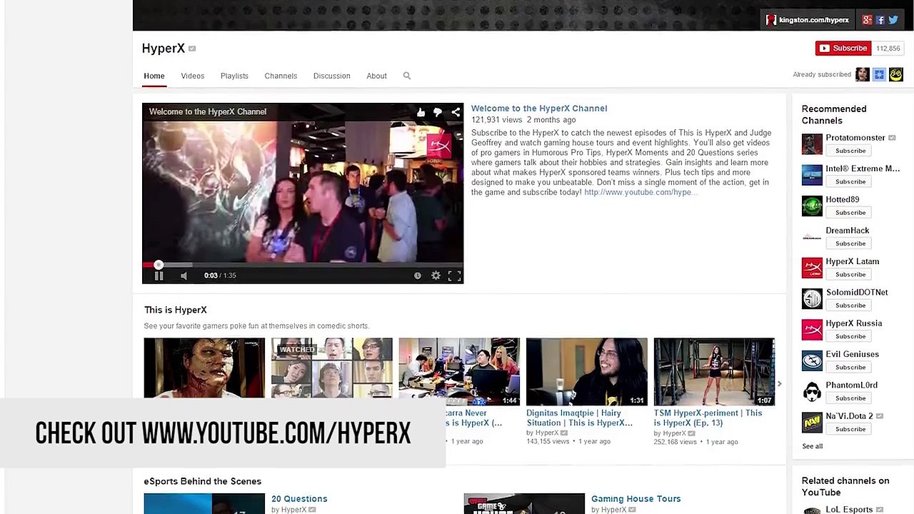This screenshot has width=914, height=514.
Task: Enter fullscreen mode in the player
Action: point(454,276)
